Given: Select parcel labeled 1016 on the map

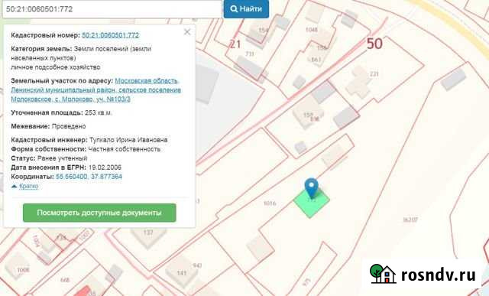Looking at the screenshot, I should 270,203.
